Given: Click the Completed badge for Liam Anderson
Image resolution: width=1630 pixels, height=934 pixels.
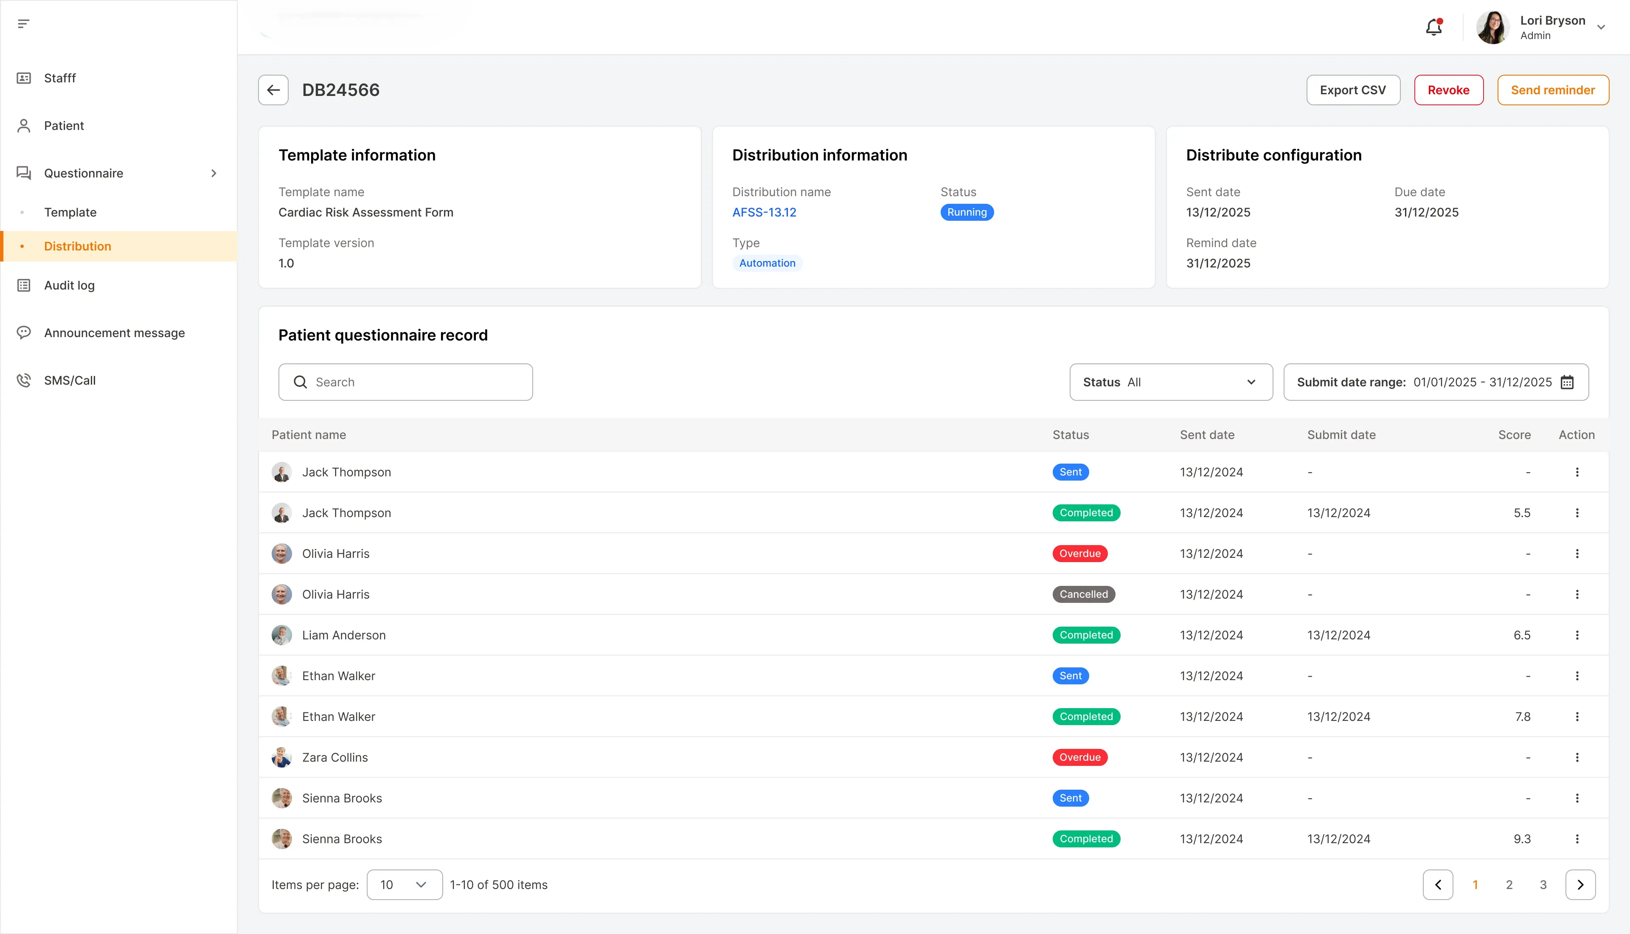Looking at the screenshot, I should (1086, 635).
